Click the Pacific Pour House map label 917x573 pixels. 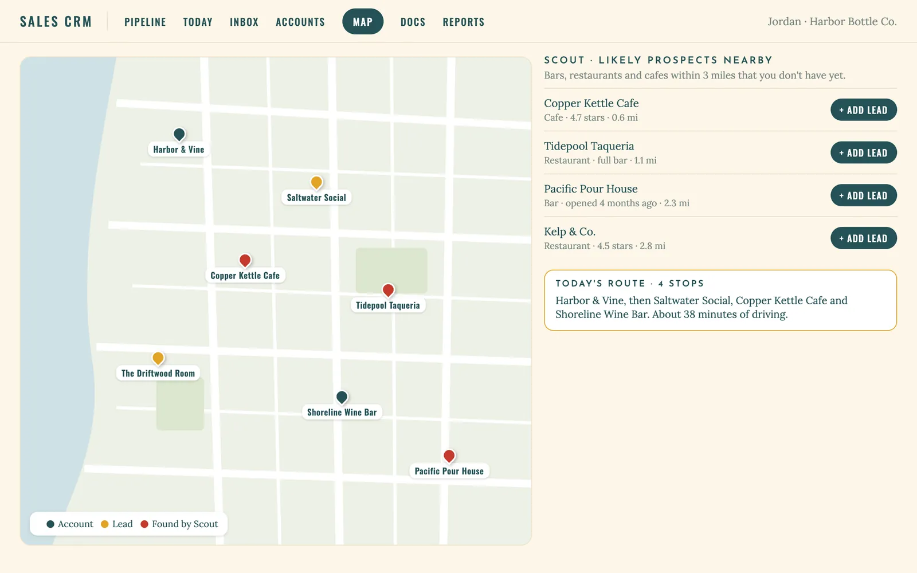449,472
